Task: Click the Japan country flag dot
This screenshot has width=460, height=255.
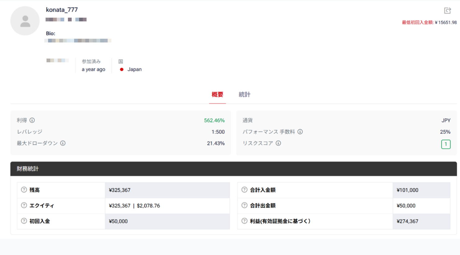Action: 122,69
